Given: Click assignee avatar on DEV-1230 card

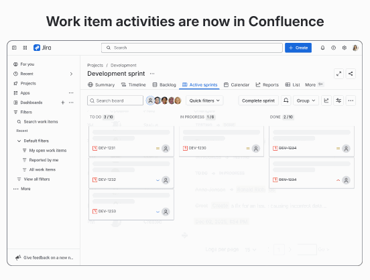Looking at the screenshot, I should 256,149.
